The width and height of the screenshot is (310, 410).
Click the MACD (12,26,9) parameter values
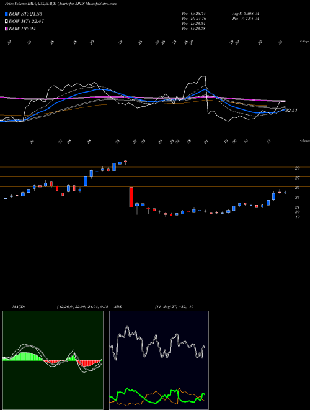click(x=82, y=307)
